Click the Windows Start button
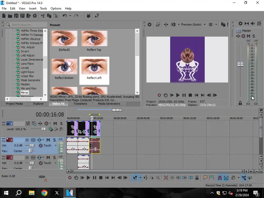 tap(6, 193)
